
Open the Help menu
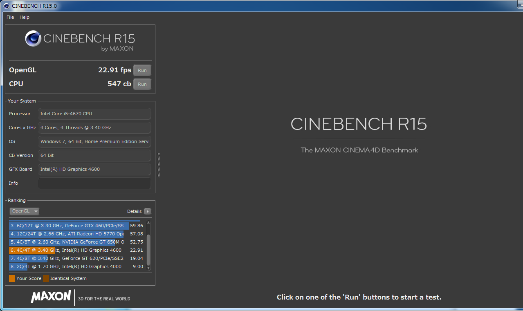click(x=25, y=17)
